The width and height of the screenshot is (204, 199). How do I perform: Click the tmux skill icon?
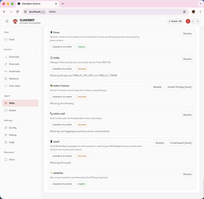pyautogui.click(x=51, y=32)
